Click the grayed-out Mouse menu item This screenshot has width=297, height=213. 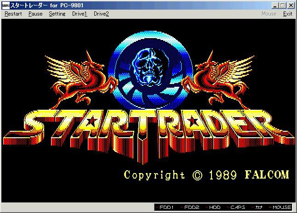pyautogui.click(x=269, y=14)
